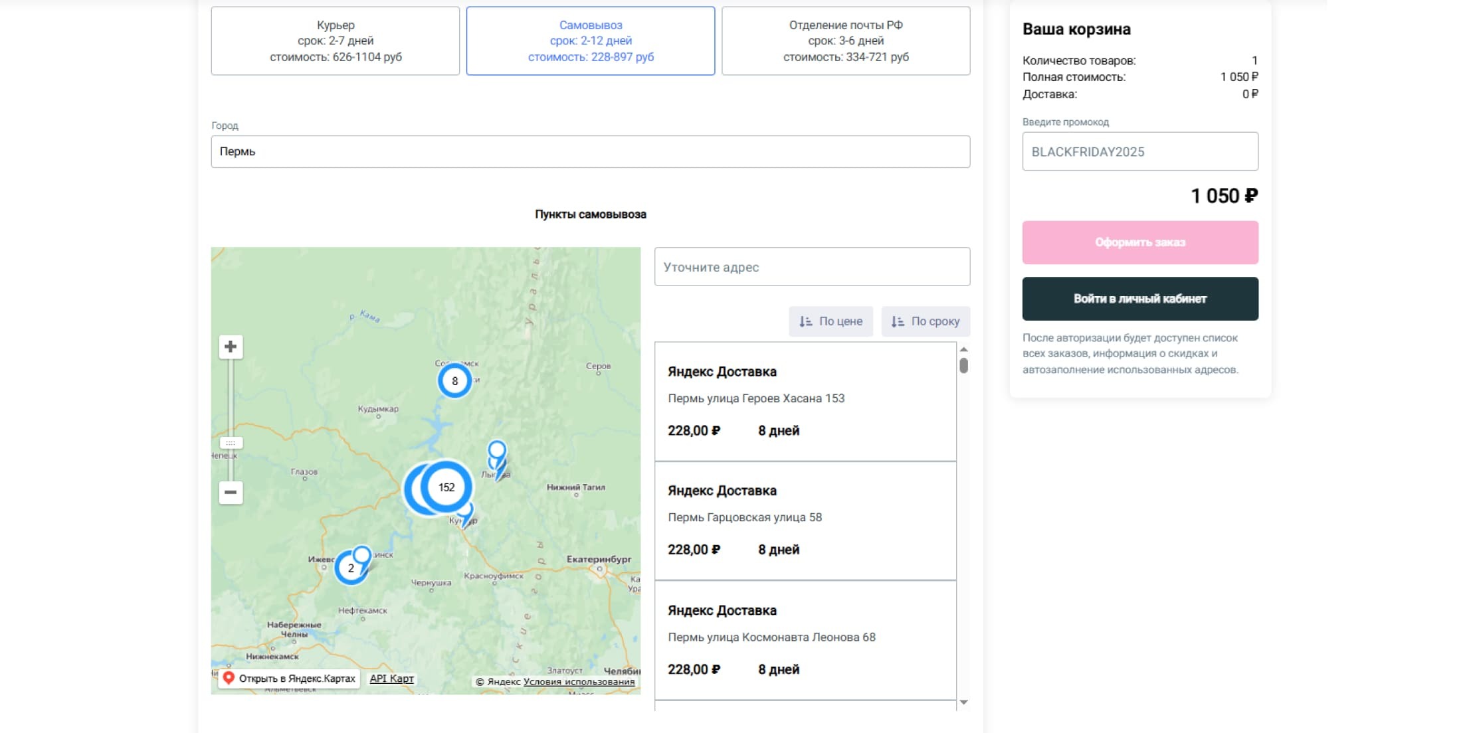
Task: Select the Самовывоз delivery option
Action: coord(591,41)
